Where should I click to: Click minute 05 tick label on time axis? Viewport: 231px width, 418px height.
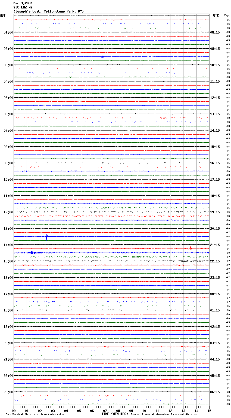(x=79, y=411)
